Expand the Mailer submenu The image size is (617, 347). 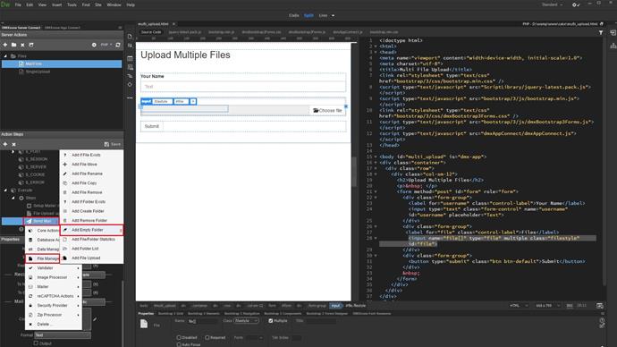[x=54, y=287]
